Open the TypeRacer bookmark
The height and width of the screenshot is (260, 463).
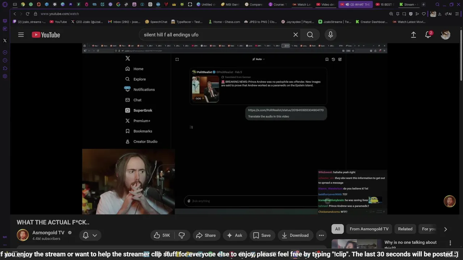coord(187,22)
